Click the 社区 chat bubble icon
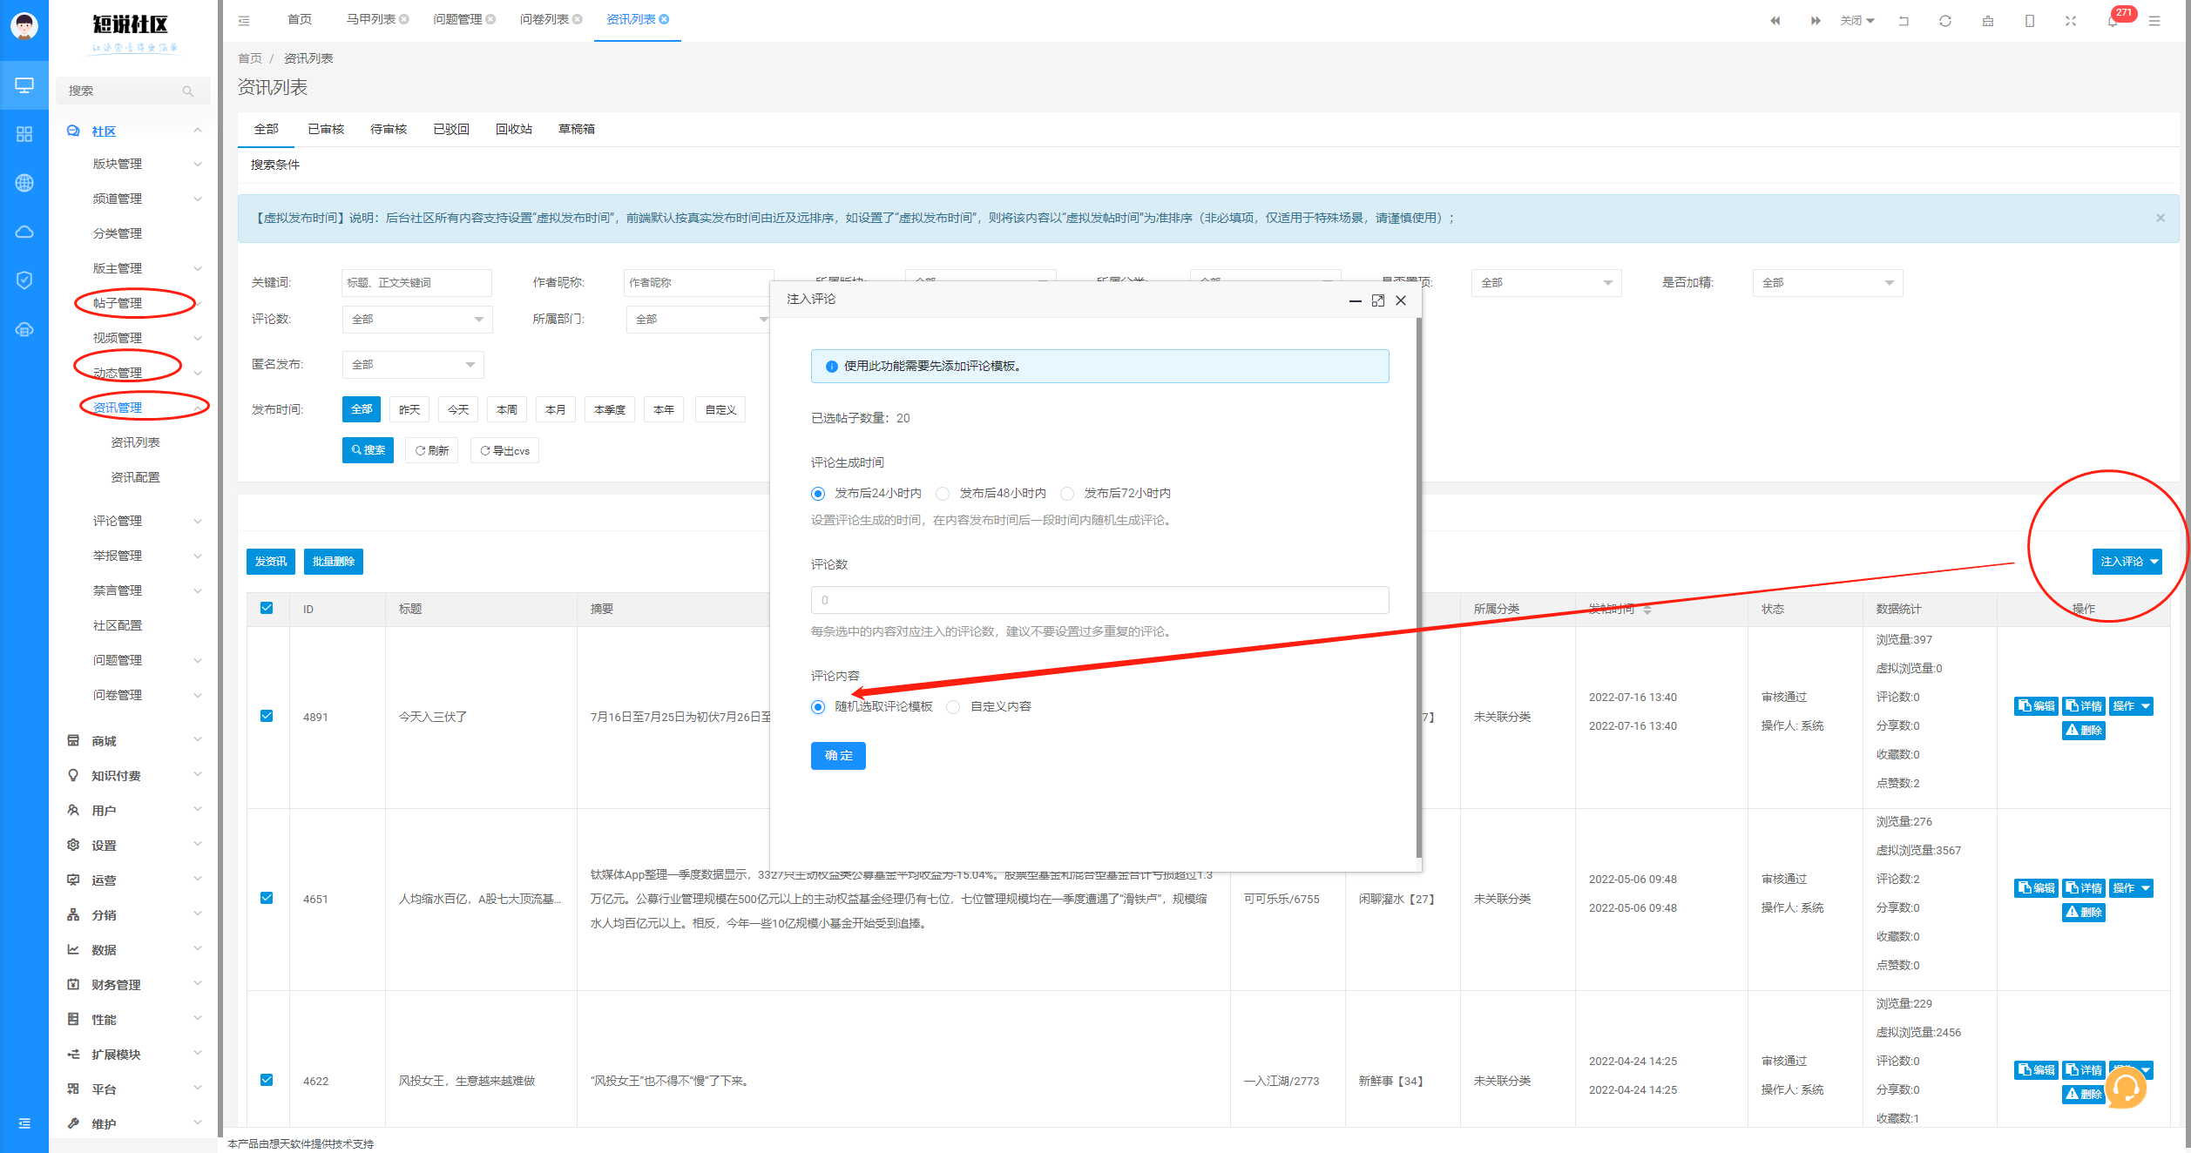The width and height of the screenshot is (2191, 1153). [x=73, y=131]
